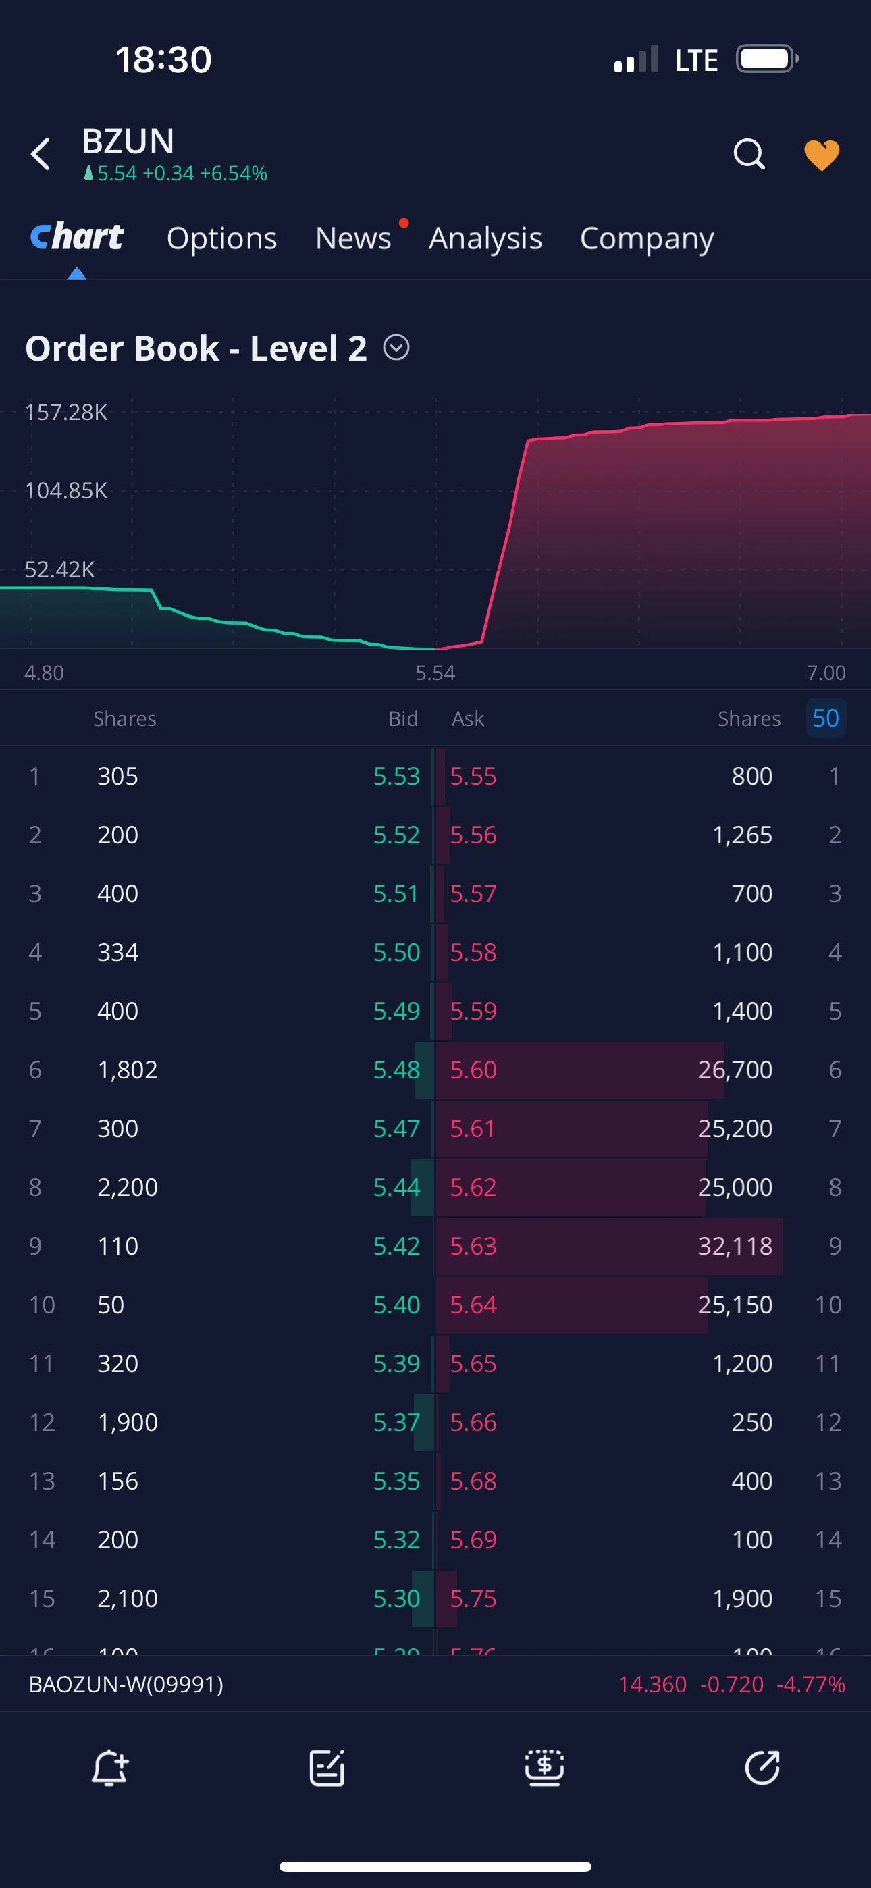The width and height of the screenshot is (871, 1888).
Task: Open the search magnifier icon
Action: pos(749,154)
